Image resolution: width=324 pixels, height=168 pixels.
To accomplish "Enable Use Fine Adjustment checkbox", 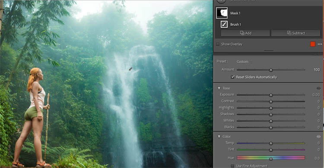I will tap(232, 166).
